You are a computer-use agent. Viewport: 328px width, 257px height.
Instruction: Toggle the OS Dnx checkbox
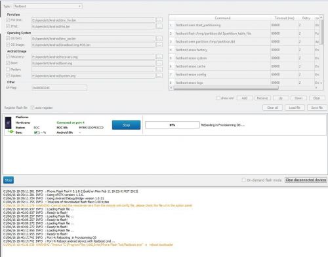click(x=8, y=38)
